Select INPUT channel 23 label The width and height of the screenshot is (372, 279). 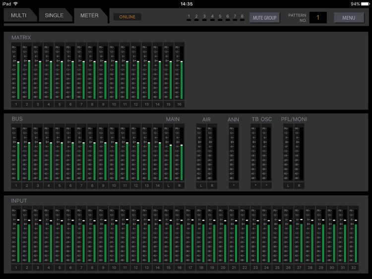pos(255,268)
